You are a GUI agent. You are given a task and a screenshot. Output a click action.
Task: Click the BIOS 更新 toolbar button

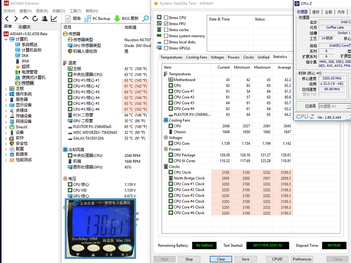click(126, 18)
